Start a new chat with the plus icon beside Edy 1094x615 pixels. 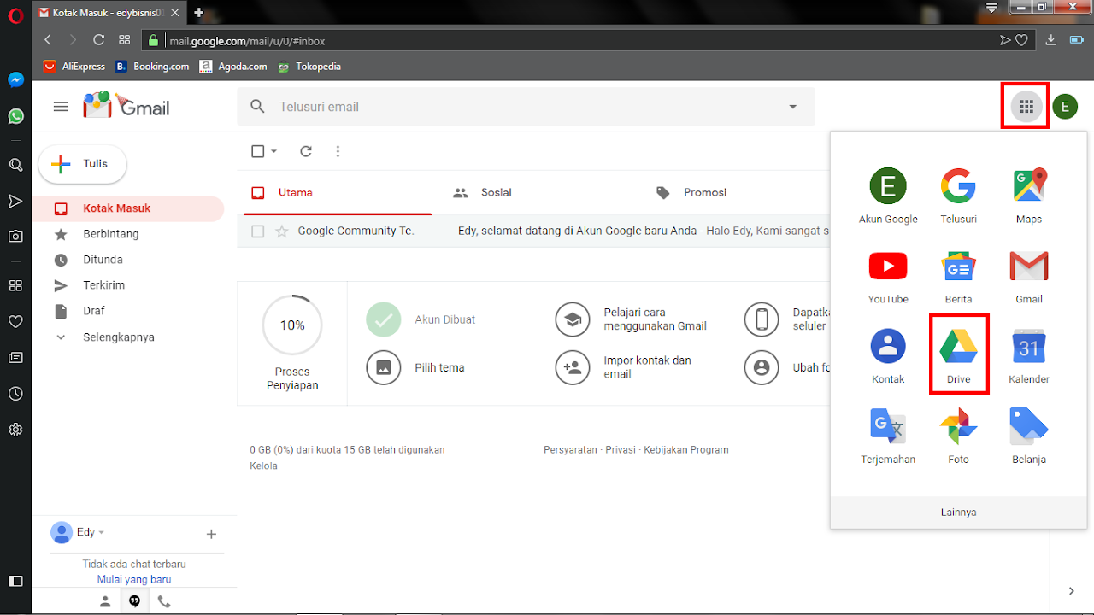(211, 534)
